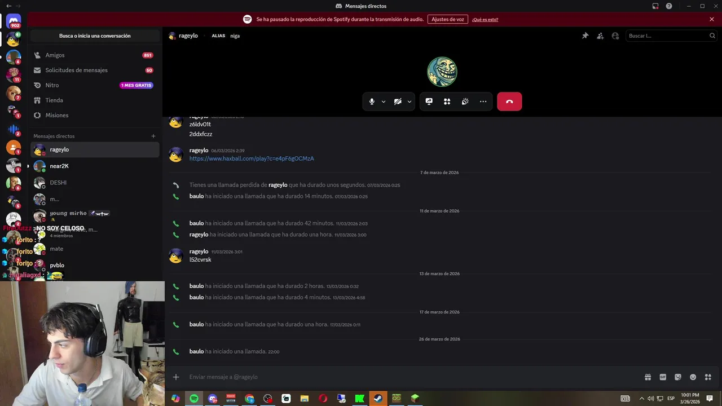Open OBS Studio from the taskbar
Image resolution: width=722 pixels, height=406 pixels.
[x=268, y=399]
